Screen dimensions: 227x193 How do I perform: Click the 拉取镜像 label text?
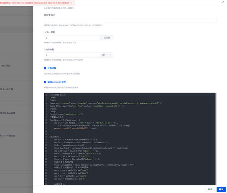52,68
